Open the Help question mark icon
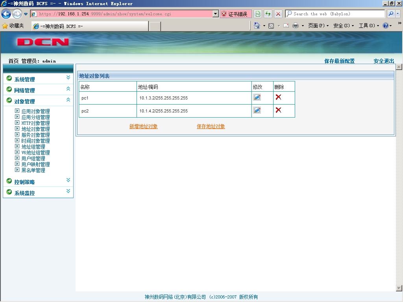Viewport: 403px width, 302px height. (386, 26)
